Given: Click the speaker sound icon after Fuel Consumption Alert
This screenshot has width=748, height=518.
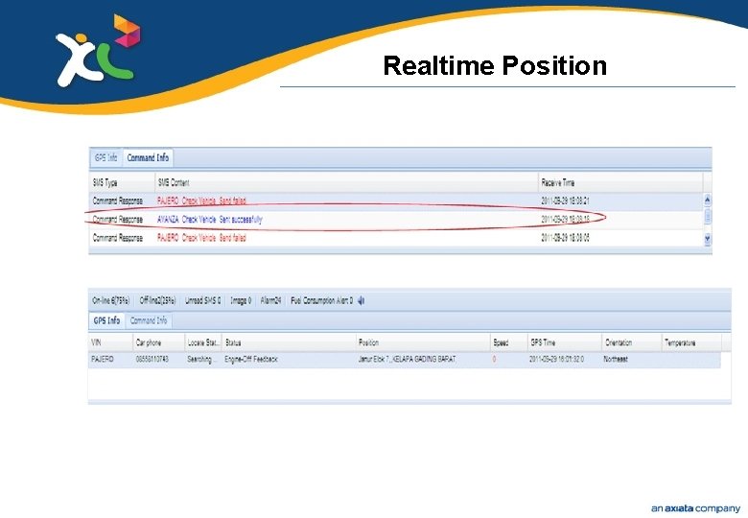Looking at the screenshot, I should click(x=362, y=300).
